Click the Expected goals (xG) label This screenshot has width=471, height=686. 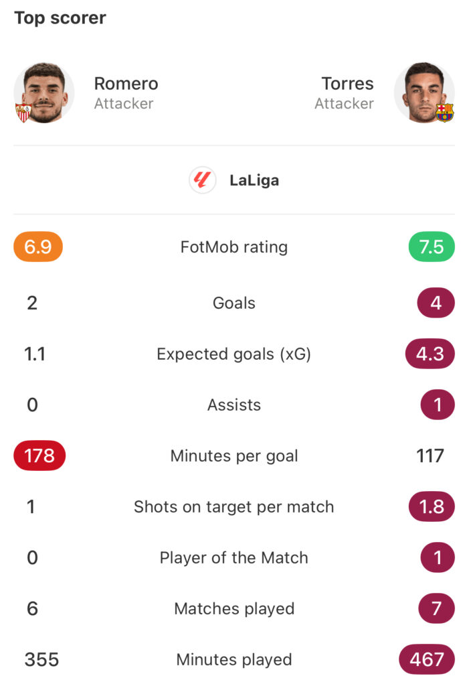(234, 354)
